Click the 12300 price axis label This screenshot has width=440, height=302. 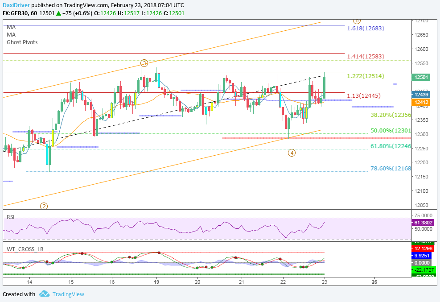[422, 134]
